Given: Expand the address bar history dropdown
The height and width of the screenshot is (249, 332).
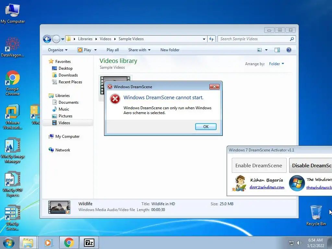Looking at the screenshot, I should [204, 39].
